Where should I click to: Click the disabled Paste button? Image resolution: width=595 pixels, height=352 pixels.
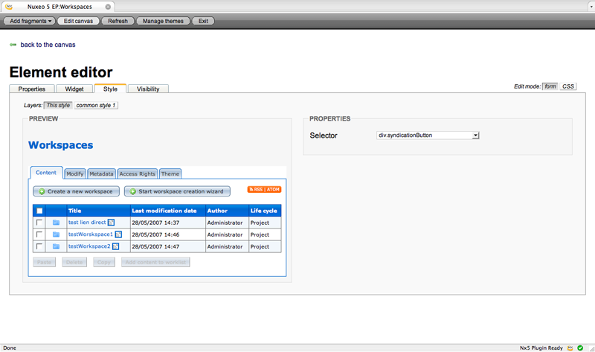45,262
